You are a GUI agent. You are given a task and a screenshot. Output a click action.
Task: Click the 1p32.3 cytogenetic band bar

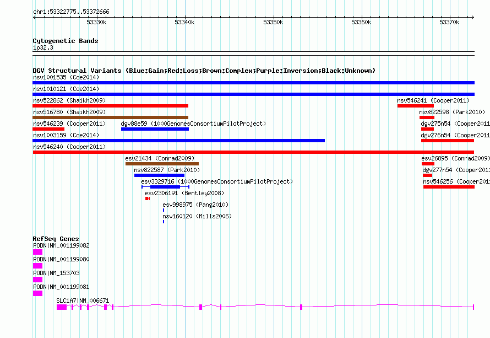tap(253, 53)
